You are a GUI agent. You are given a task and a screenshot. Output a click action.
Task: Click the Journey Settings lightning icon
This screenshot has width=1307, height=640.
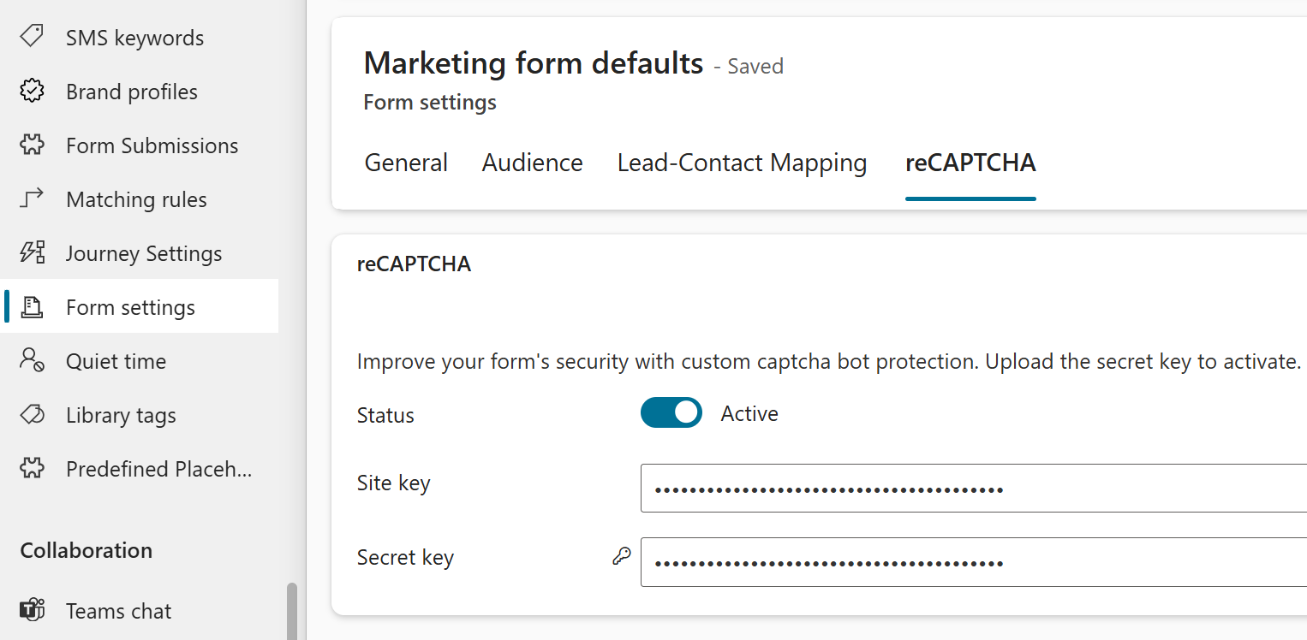(x=32, y=252)
